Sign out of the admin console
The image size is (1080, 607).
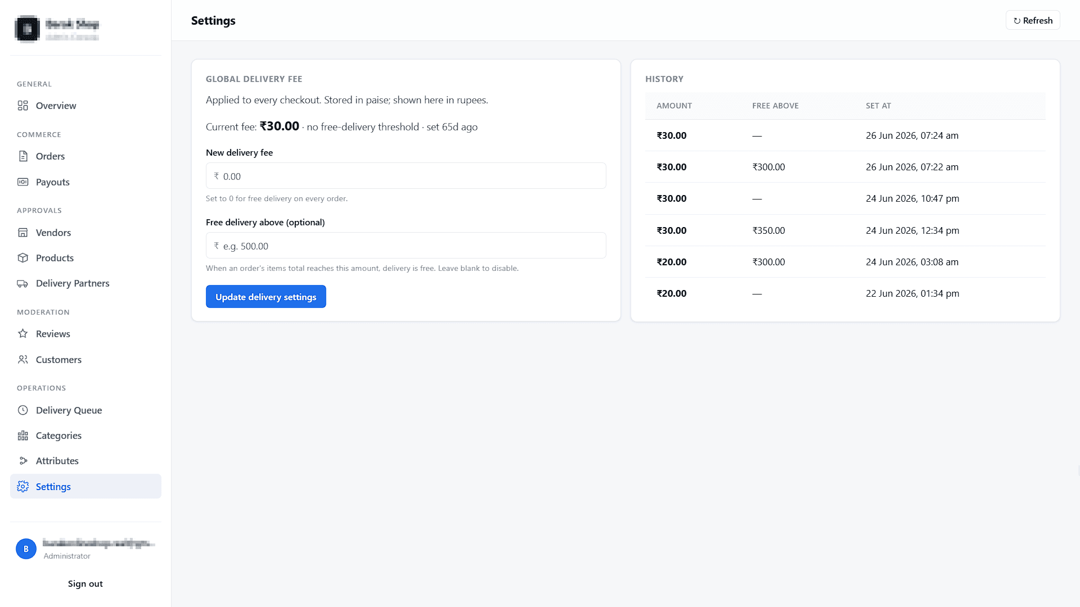85,583
